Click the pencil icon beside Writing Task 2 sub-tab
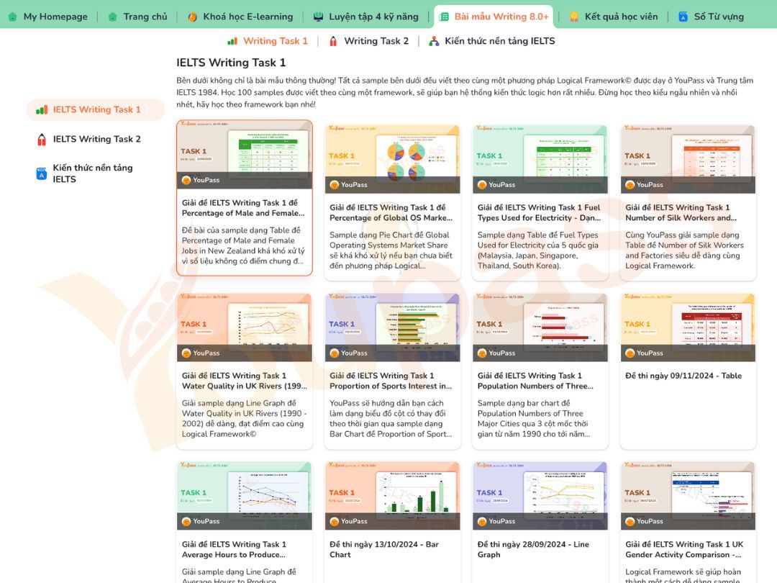This screenshot has width=777, height=583. click(x=334, y=41)
